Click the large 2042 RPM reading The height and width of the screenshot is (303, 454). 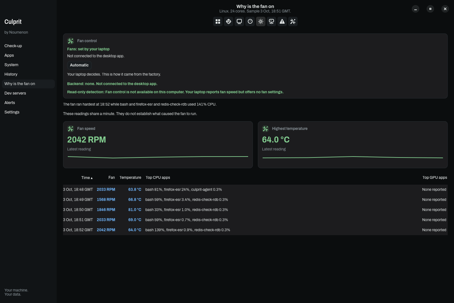pyautogui.click(x=86, y=140)
